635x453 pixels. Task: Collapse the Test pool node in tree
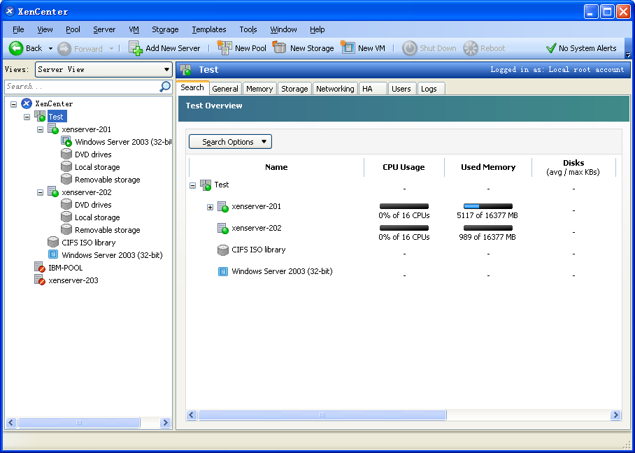[x=27, y=117]
